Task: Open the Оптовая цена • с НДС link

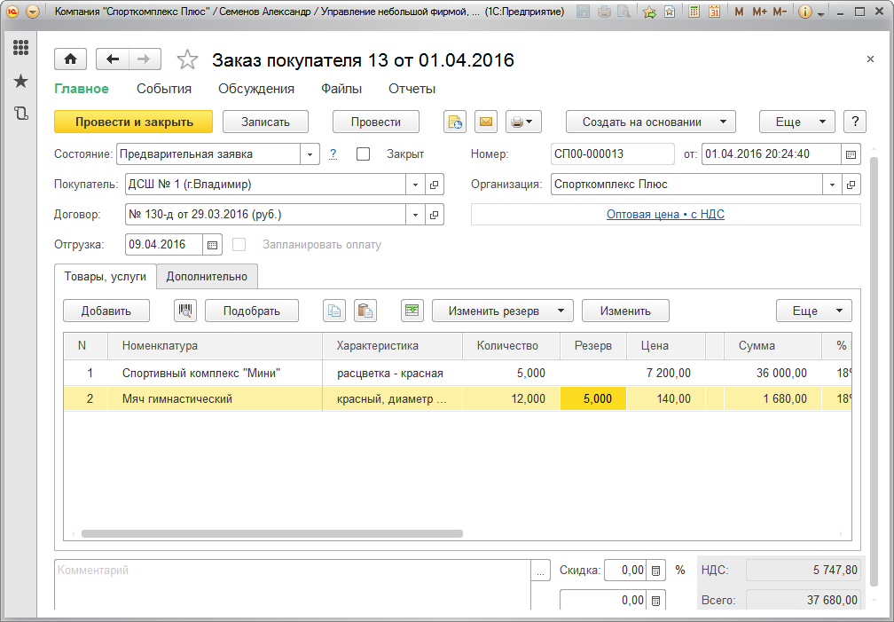Action: 665,215
